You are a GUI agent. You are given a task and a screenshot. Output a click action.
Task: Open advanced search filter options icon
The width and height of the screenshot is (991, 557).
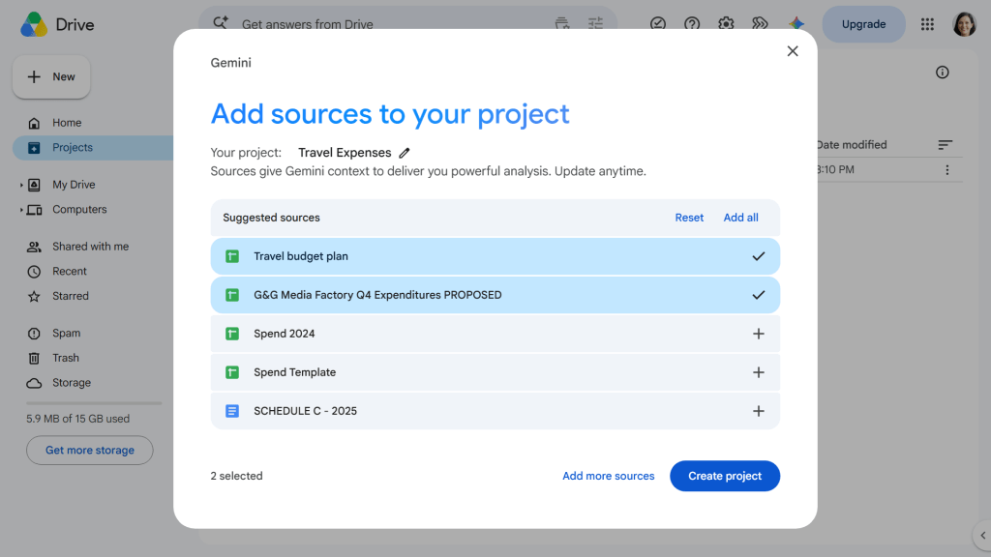click(595, 24)
